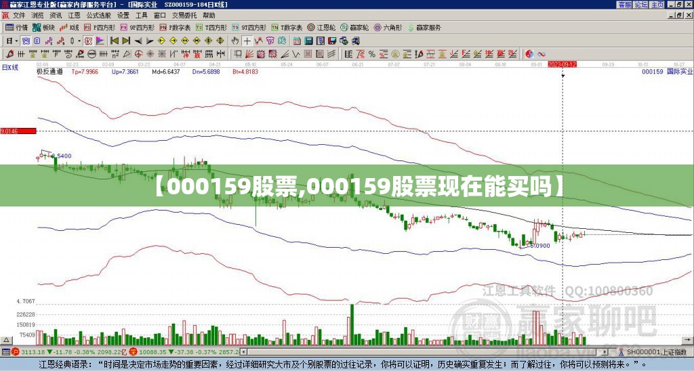Click the 主页 homepage button

point(657,5)
